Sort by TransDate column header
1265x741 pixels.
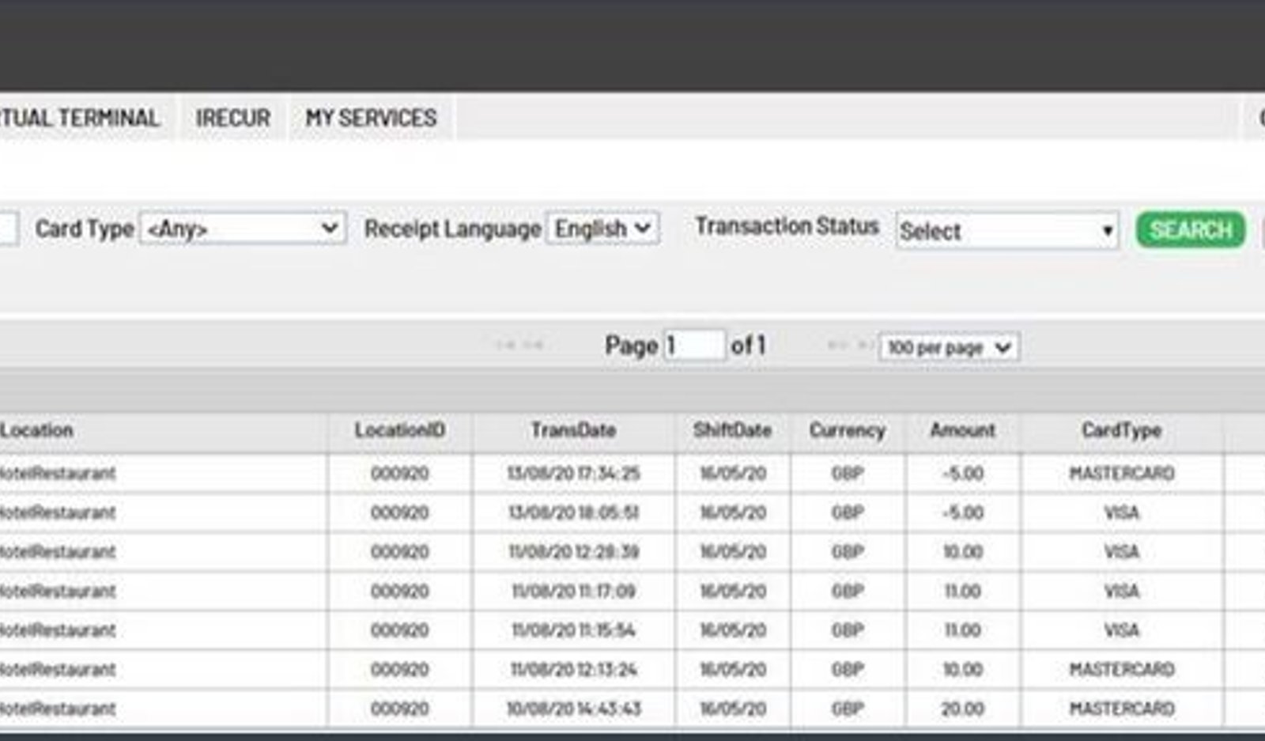pyautogui.click(x=573, y=430)
